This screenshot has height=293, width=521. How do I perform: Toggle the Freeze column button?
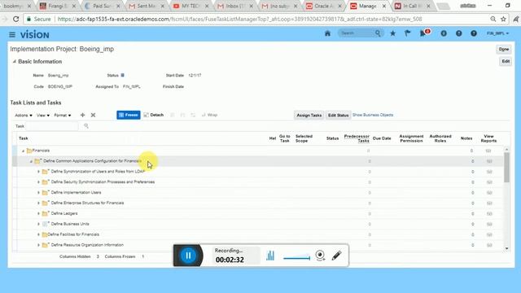[x=129, y=115]
